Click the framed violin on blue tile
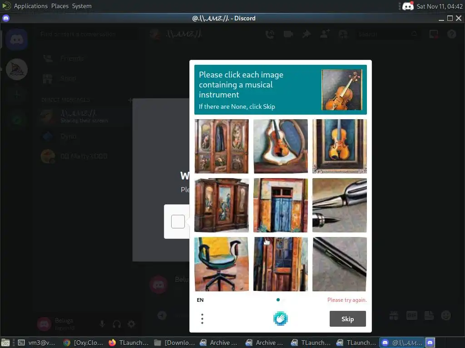Viewport: 465px width, 348px height. (x=340, y=146)
